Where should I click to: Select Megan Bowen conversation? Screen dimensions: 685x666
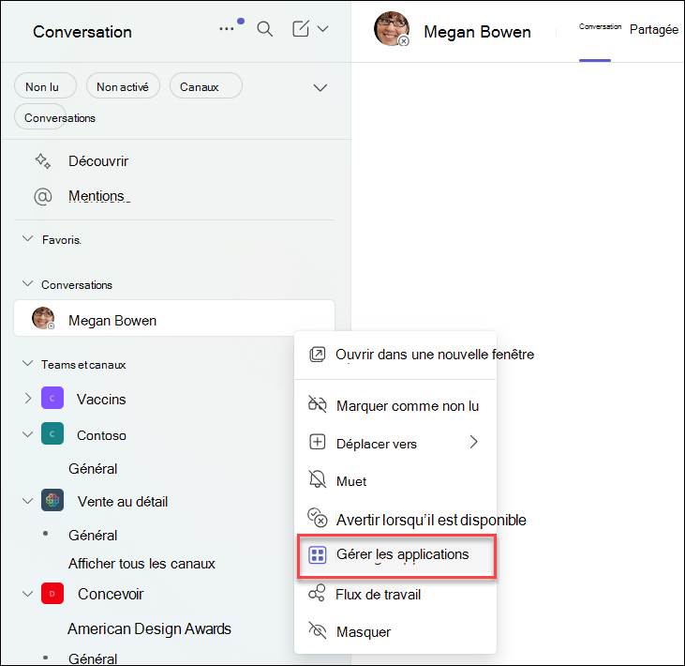(174, 318)
